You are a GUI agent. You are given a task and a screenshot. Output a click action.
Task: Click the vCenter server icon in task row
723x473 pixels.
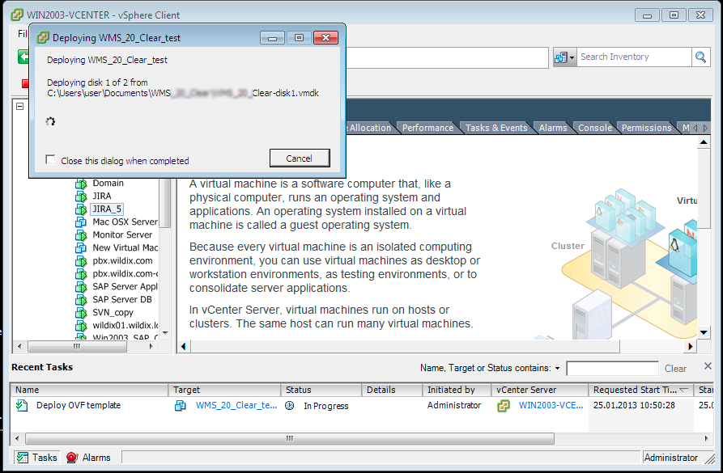coord(504,406)
